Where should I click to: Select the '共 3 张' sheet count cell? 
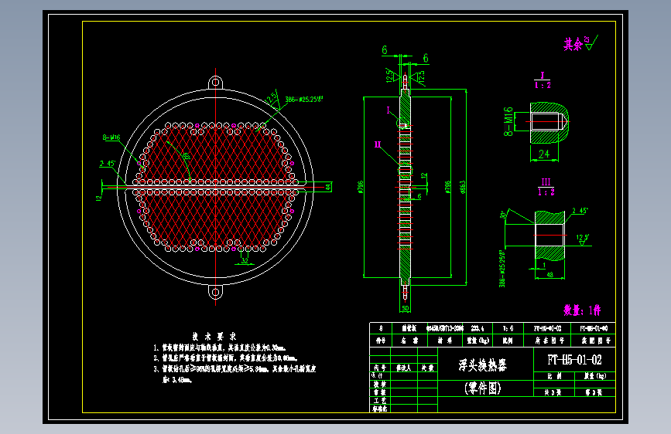[553, 392]
